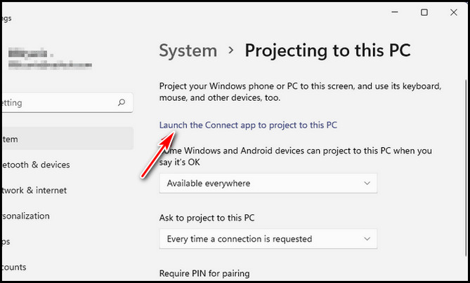Close the Settings window

pyautogui.click(x=454, y=12)
